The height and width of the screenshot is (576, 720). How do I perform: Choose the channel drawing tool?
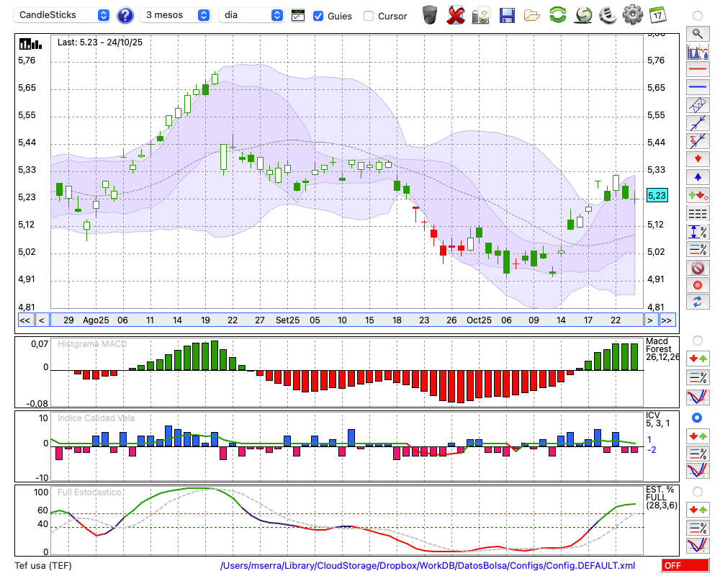697,105
